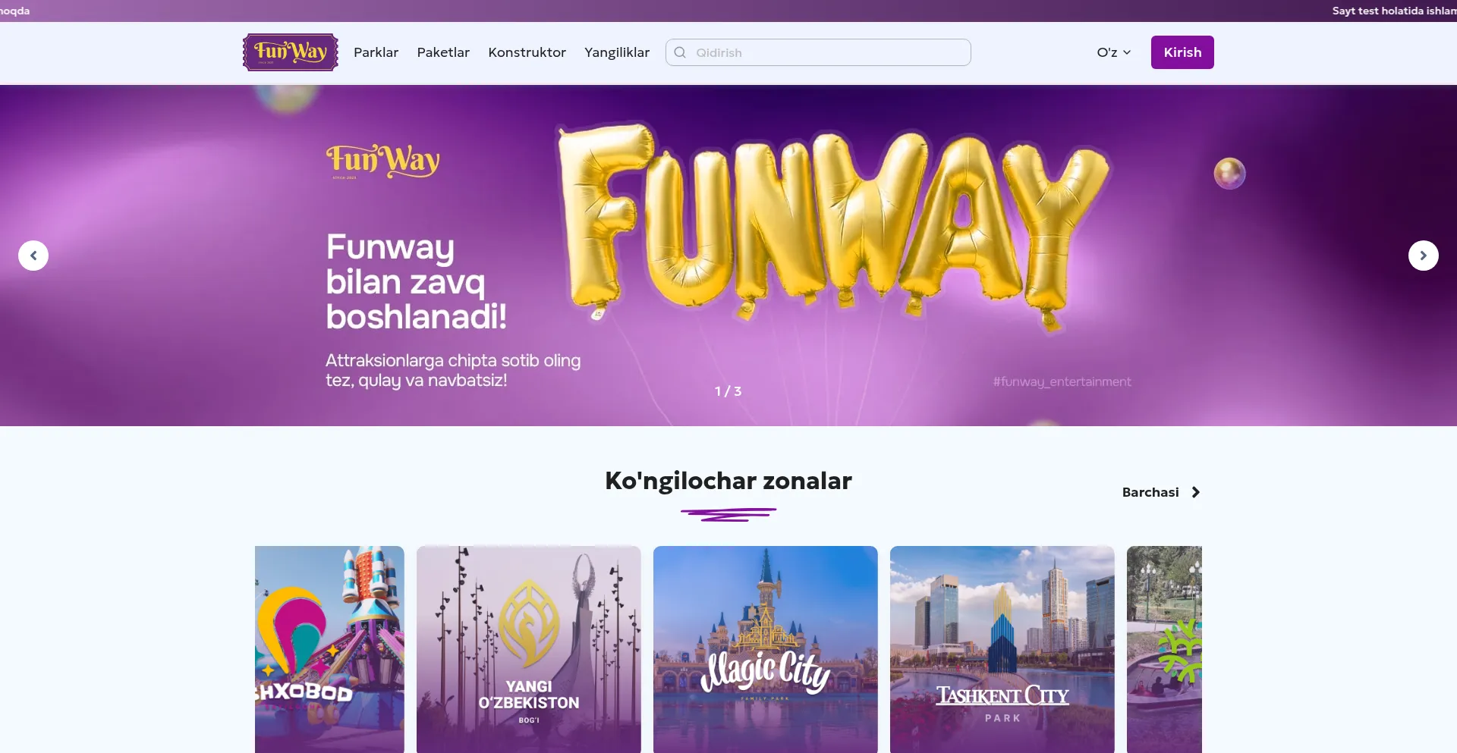Viewport: 1457px width, 753px height.
Task: View all zones via Barchasi link
Action: pyautogui.click(x=1150, y=492)
